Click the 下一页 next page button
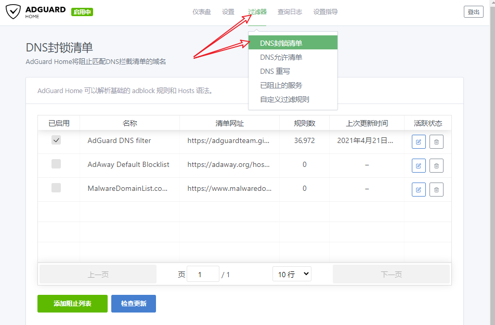Screen dimensions: 495x325 391,274
